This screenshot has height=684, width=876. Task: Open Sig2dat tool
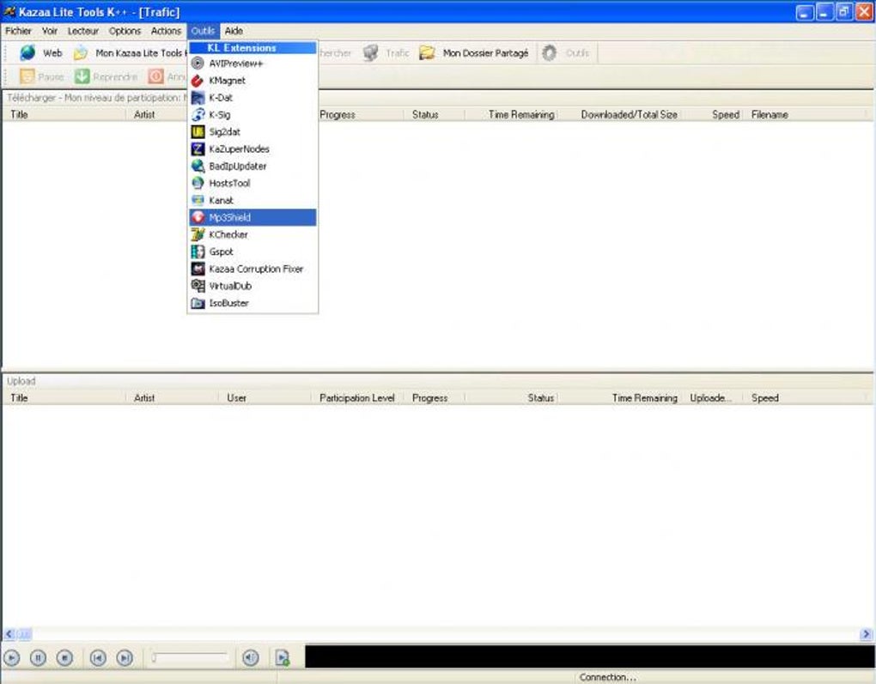pyautogui.click(x=252, y=132)
